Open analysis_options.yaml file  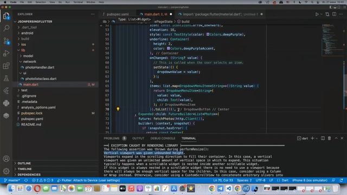click(38, 107)
